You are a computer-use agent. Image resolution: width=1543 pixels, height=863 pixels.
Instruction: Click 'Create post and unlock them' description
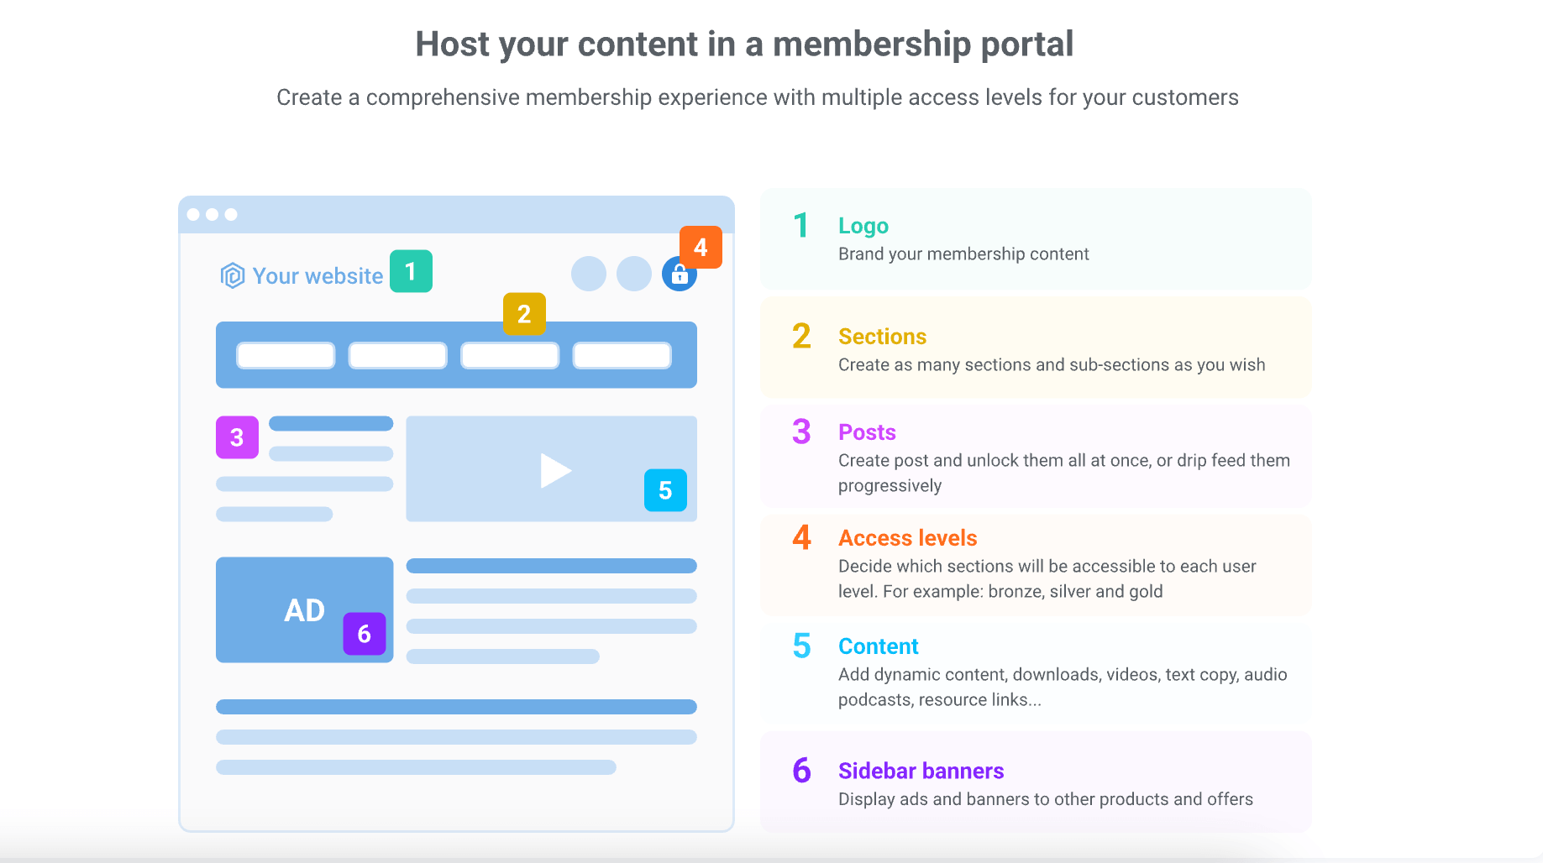[1064, 473]
